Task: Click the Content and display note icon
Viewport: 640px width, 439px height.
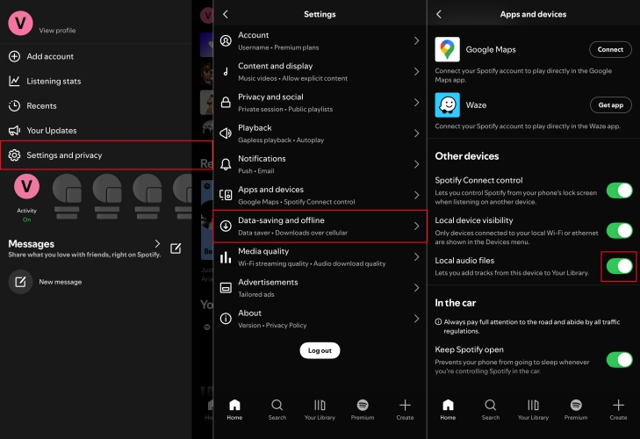Action: coord(226,72)
